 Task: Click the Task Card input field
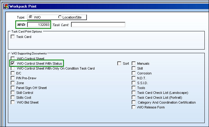[x=98, y=25]
